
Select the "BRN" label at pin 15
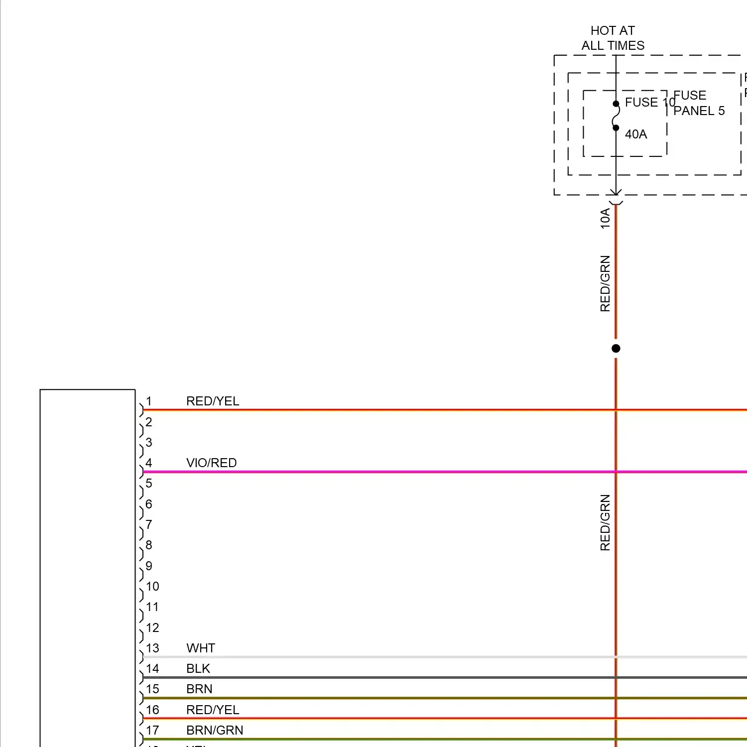pos(199,689)
